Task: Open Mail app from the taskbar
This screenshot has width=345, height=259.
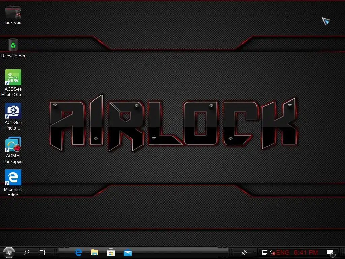Action: pos(128,253)
